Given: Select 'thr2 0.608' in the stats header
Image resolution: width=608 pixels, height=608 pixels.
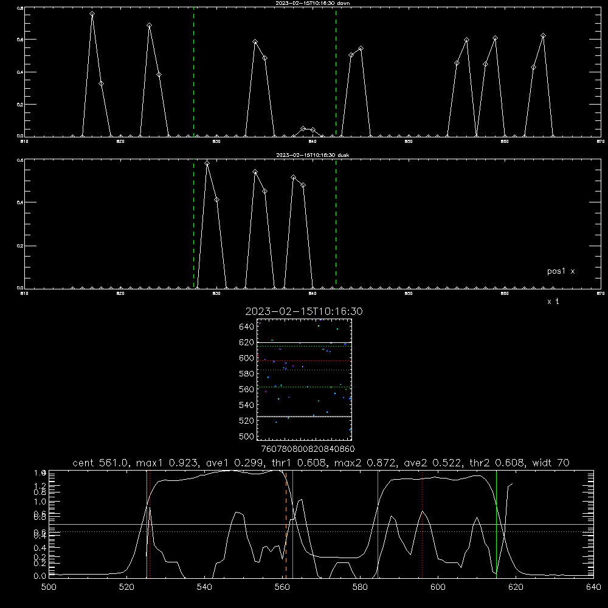Looking at the screenshot, I should coord(497,463).
